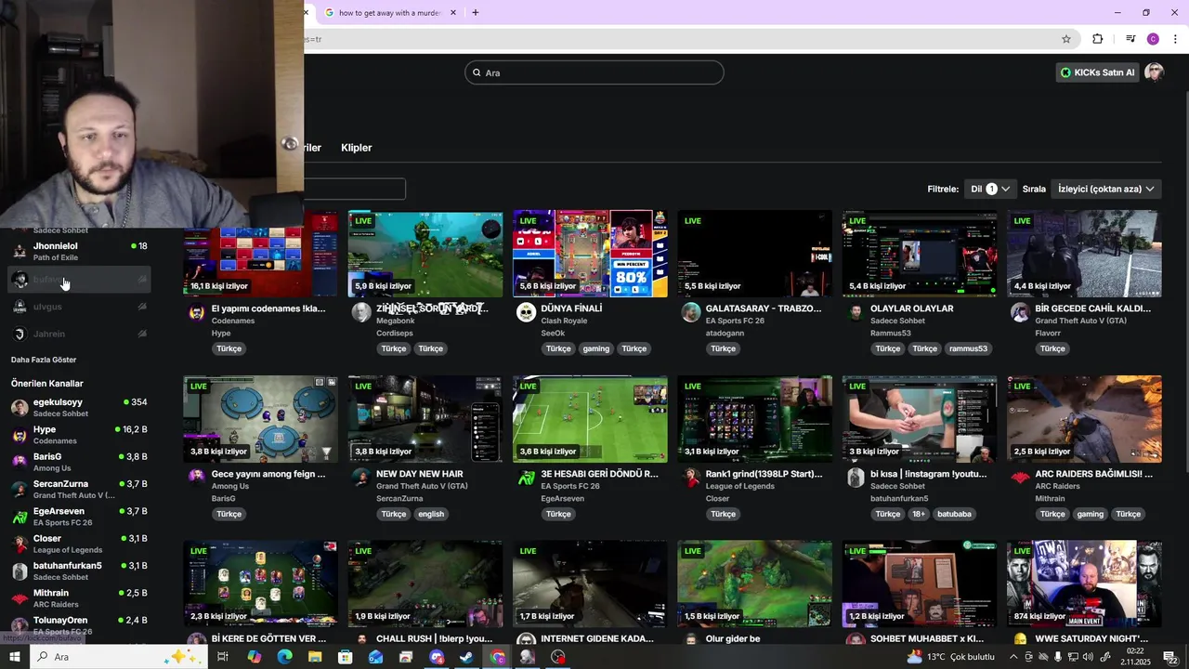Open Kick user avatar menu

(x=1154, y=72)
